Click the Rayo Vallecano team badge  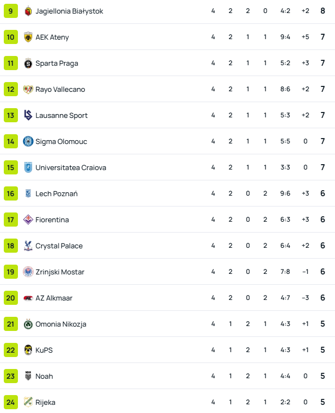pyautogui.click(x=28, y=90)
